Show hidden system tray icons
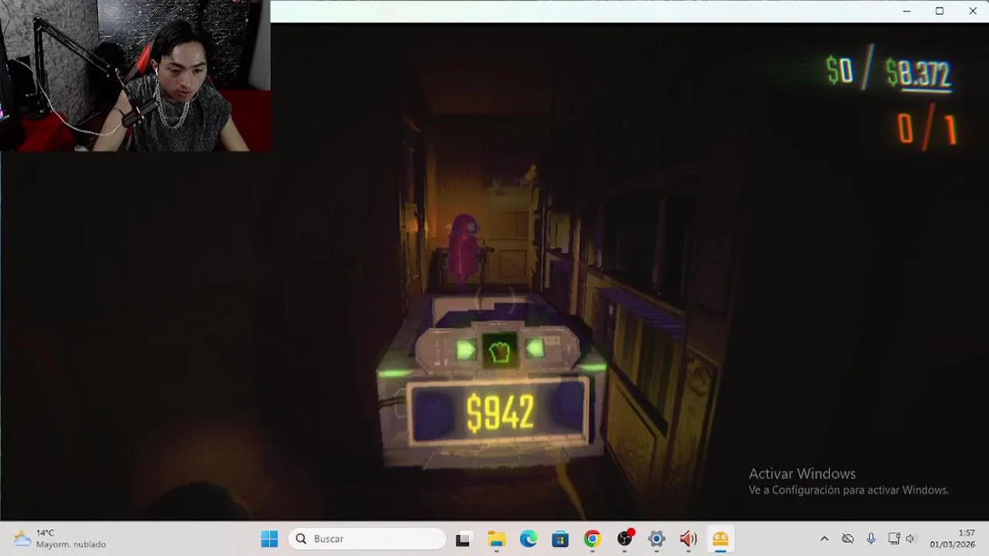This screenshot has height=556, width=989. tap(824, 539)
